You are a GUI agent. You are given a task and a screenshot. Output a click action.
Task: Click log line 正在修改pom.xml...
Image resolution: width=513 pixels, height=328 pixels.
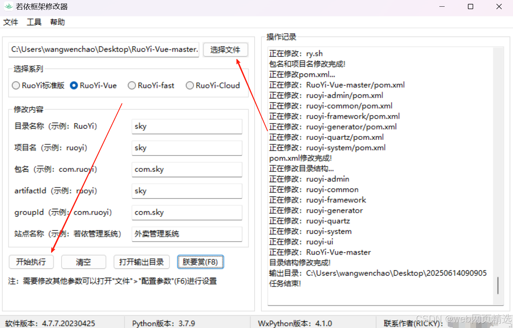coord(302,75)
